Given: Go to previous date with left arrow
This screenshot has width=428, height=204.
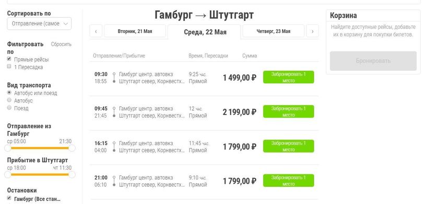Looking at the screenshot, I should click(x=96, y=31).
